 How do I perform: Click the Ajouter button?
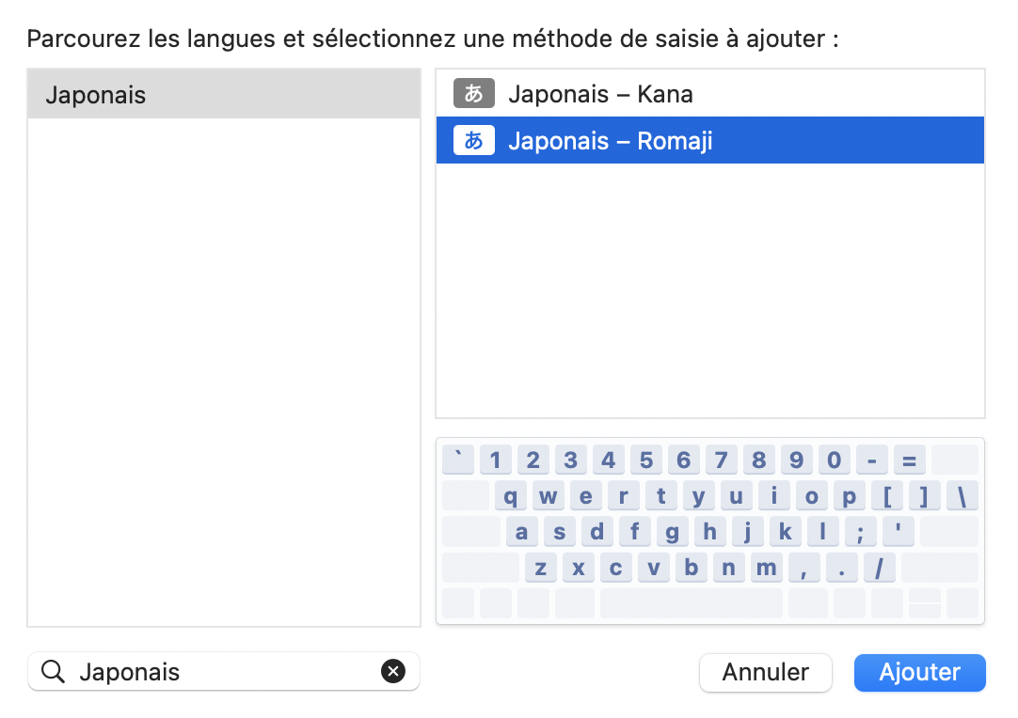pyautogui.click(x=919, y=673)
